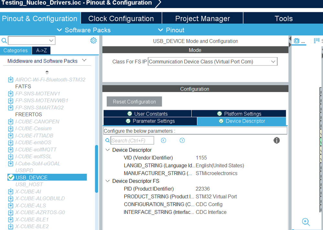Select USBPD in the middleware list
323x230 pixels.
click(x=24, y=170)
